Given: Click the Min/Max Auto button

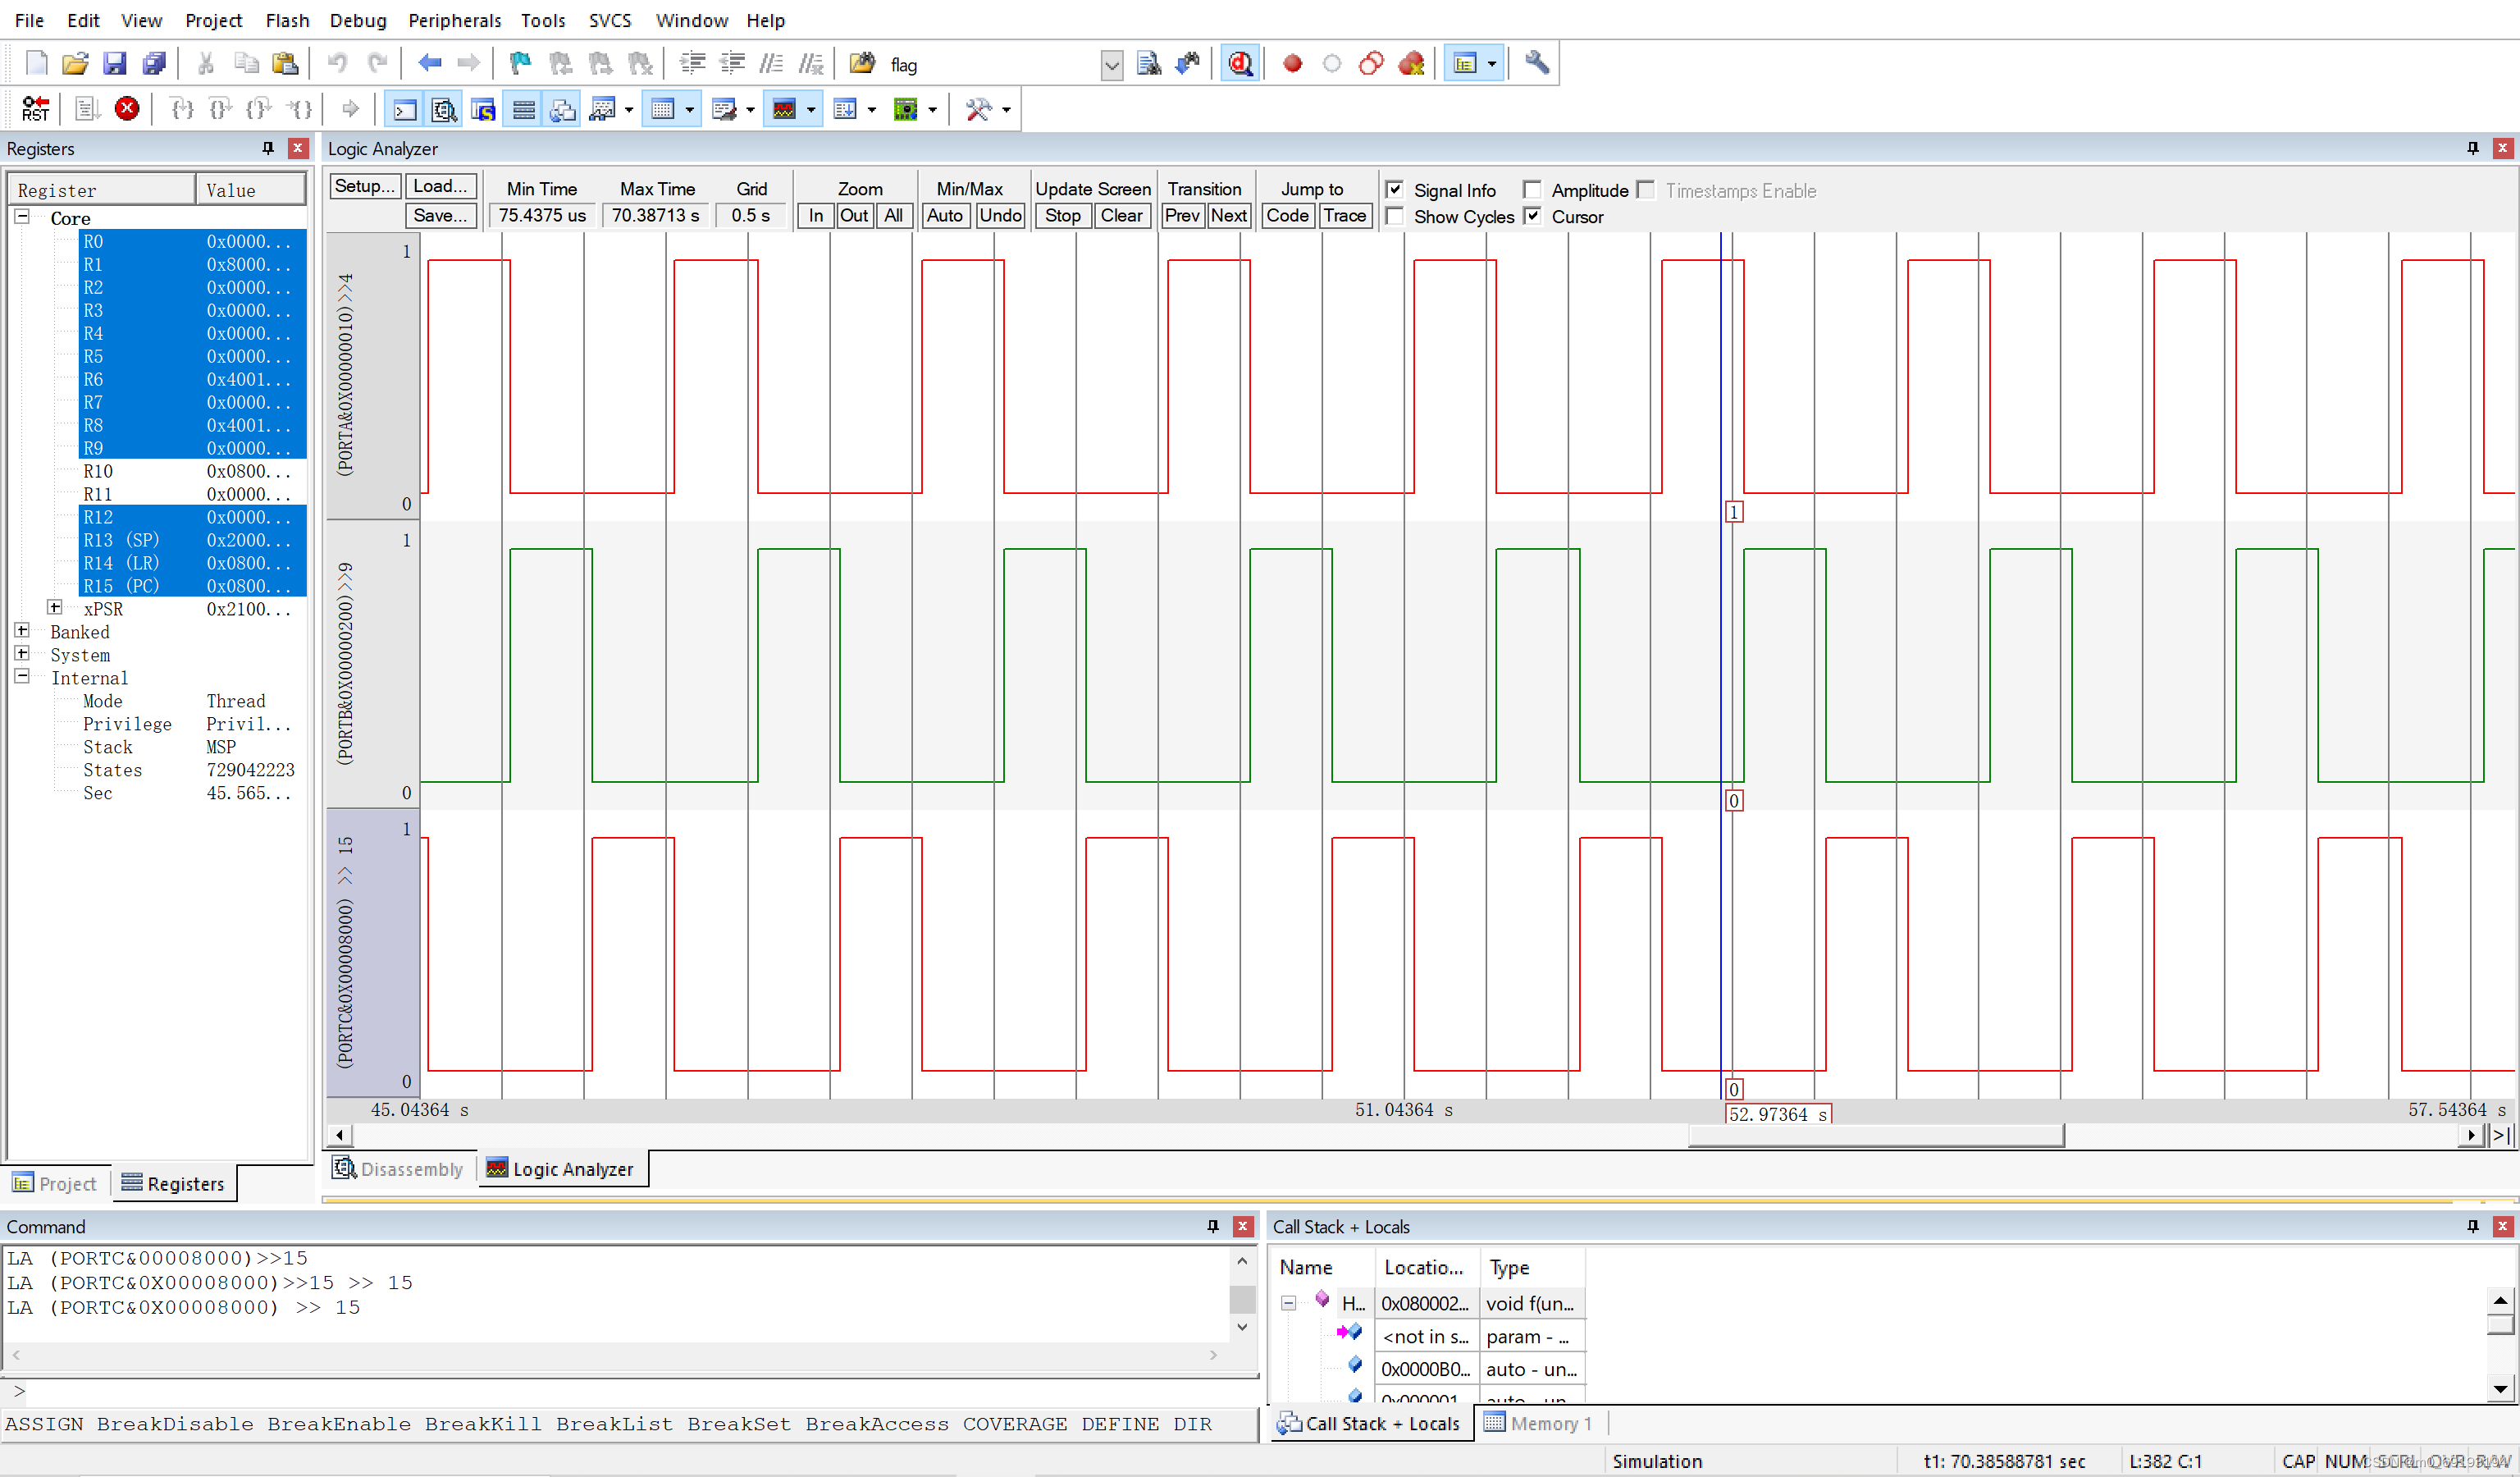Looking at the screenshot, I should 944,215.
